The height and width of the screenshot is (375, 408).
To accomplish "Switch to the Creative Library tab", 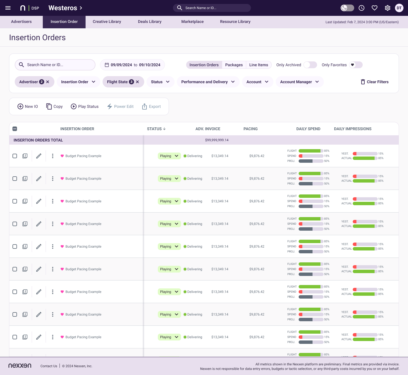I will pos(107,22).
